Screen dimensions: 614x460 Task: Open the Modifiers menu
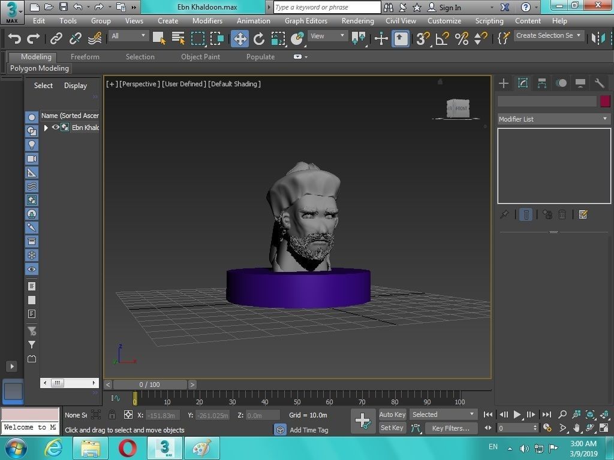[x=207, y=21]
